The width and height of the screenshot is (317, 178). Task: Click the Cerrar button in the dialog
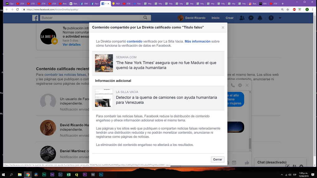(x=218, y=159)
